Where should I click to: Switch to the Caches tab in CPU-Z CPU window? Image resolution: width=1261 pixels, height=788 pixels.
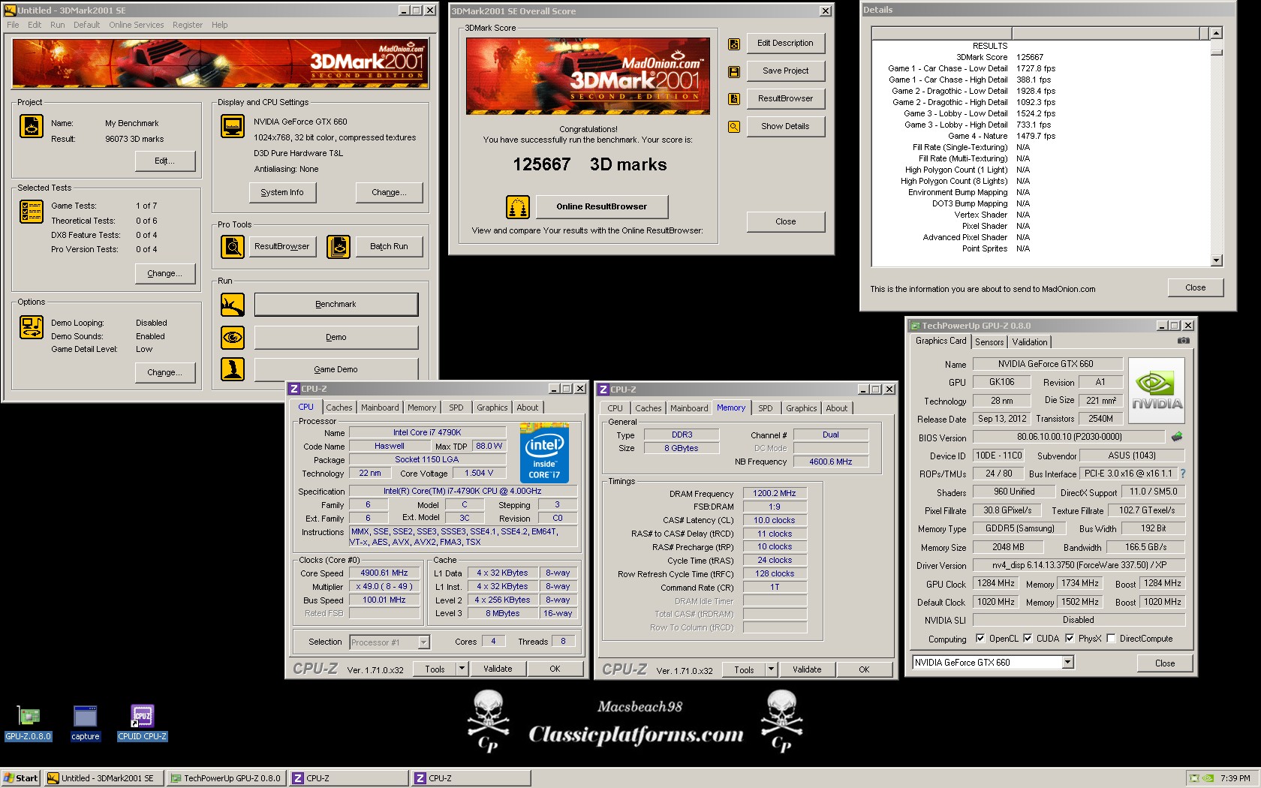click(339, 408)
